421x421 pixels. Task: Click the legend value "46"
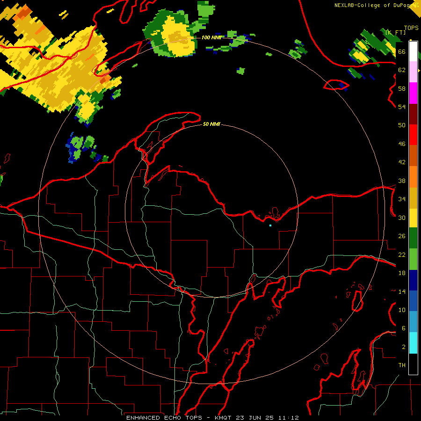(x=402, y=144)
